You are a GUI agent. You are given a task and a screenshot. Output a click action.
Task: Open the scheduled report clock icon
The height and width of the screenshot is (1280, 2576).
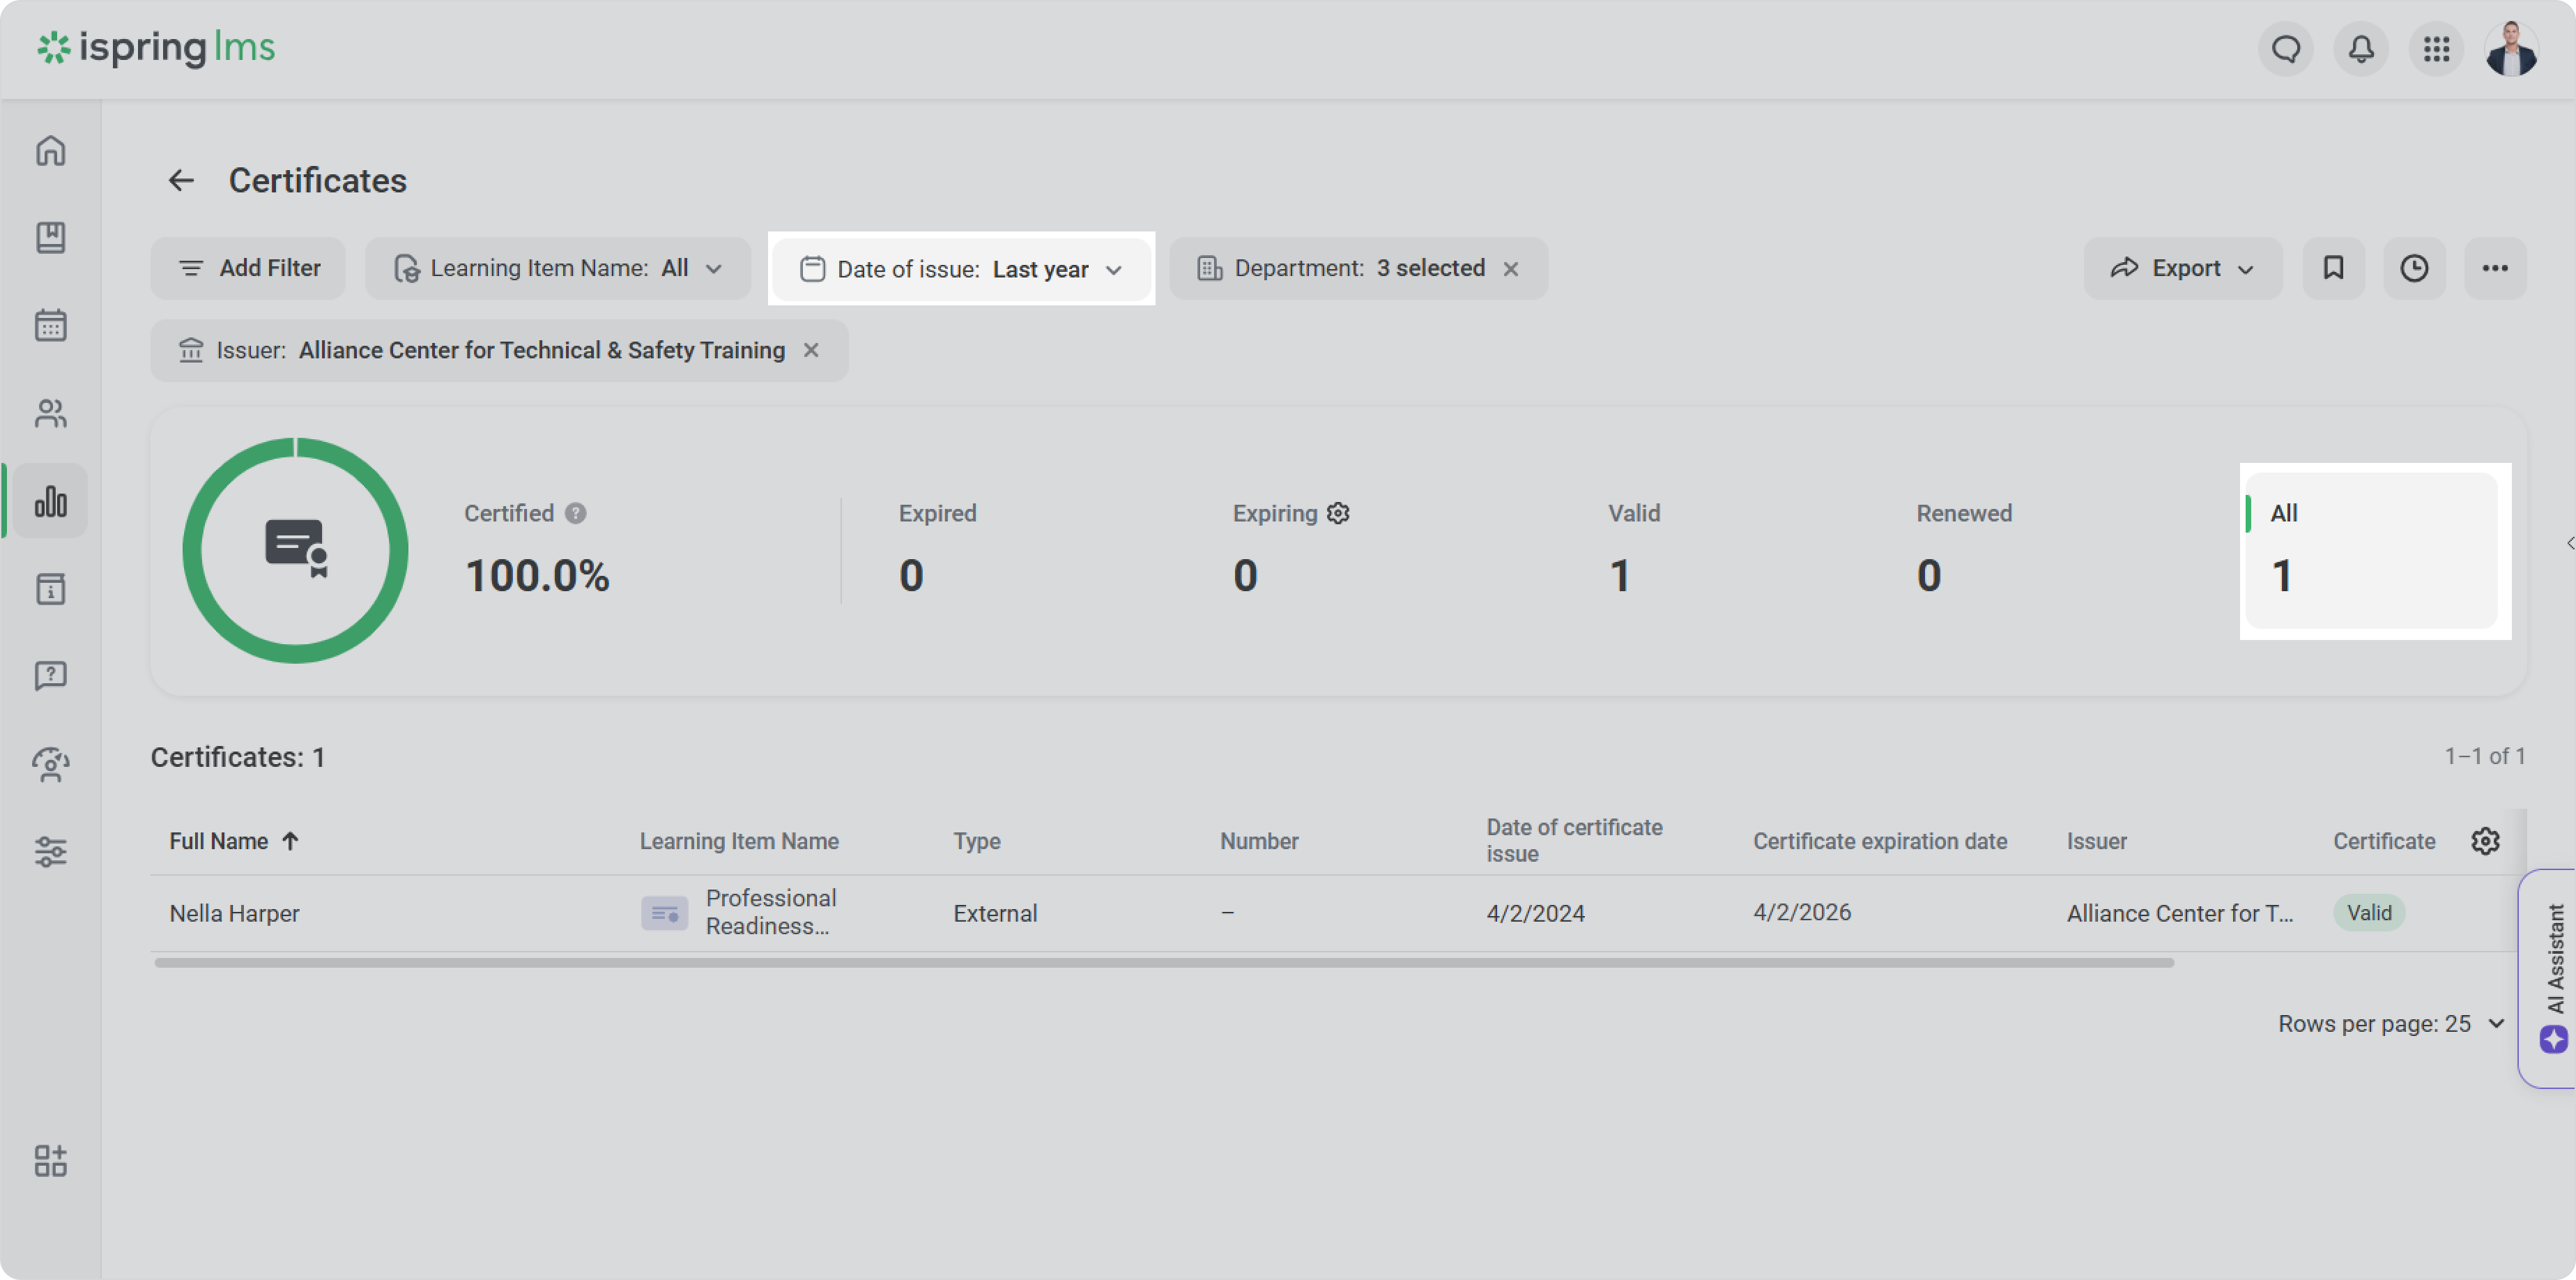tap(2414, 268)
